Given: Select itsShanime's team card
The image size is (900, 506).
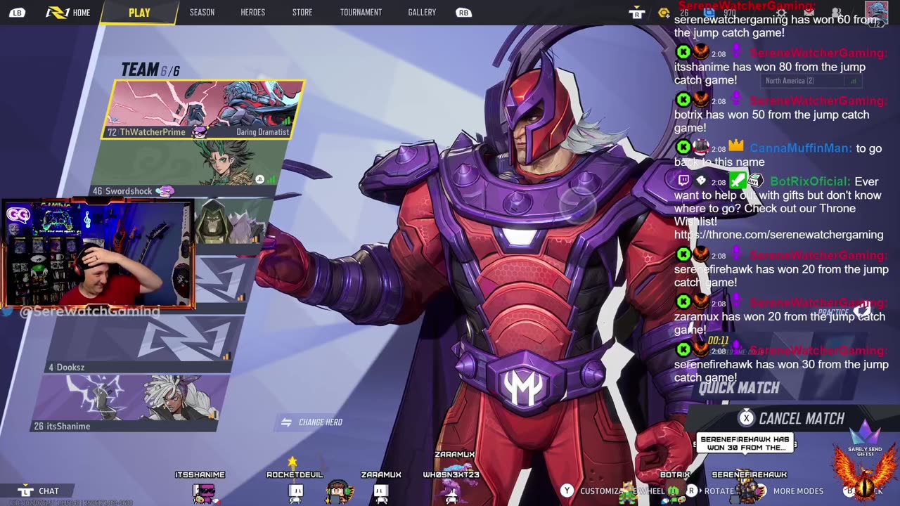Looking at the screenshot, I should pos(130,403).
